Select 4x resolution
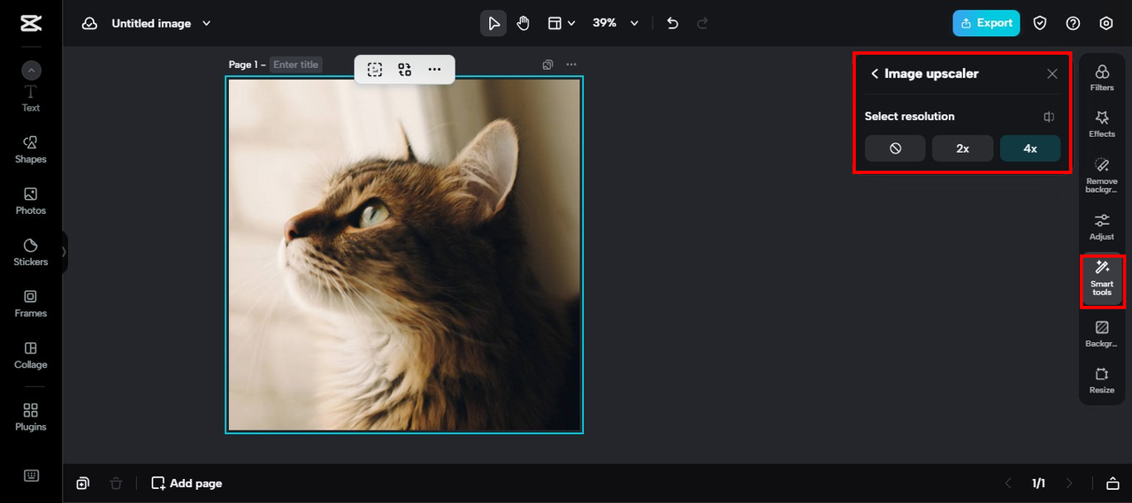 [1030, 149]
